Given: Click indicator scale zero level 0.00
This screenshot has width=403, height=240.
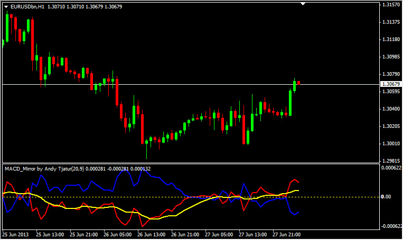Looking at the screenshot, I should click(386, 197).
